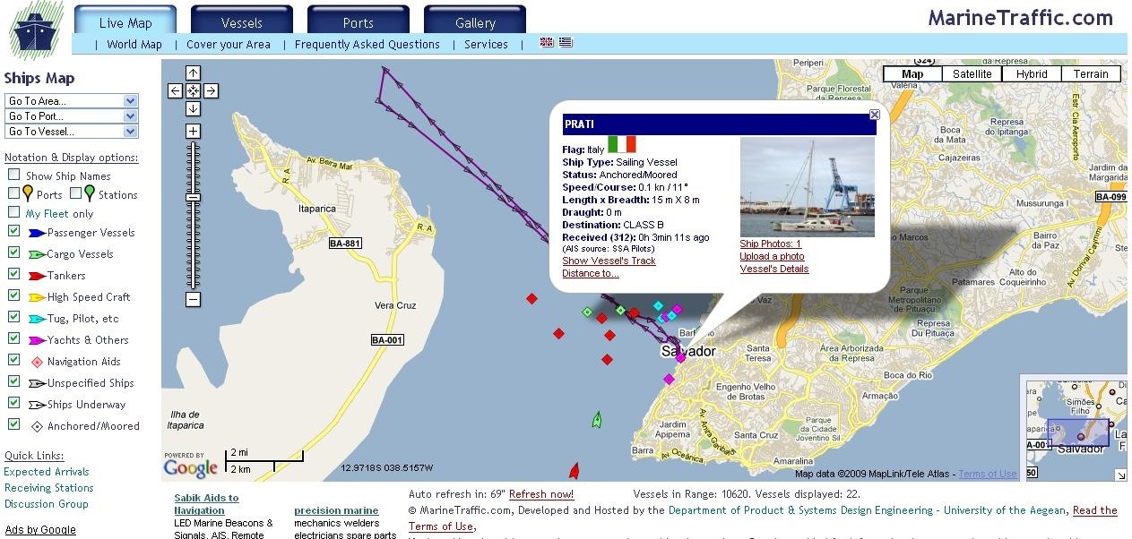Open Cover your Area menu item
The height and width of the screenshot is (539, 1132).
pyautogui.click(x=229, y=44)
